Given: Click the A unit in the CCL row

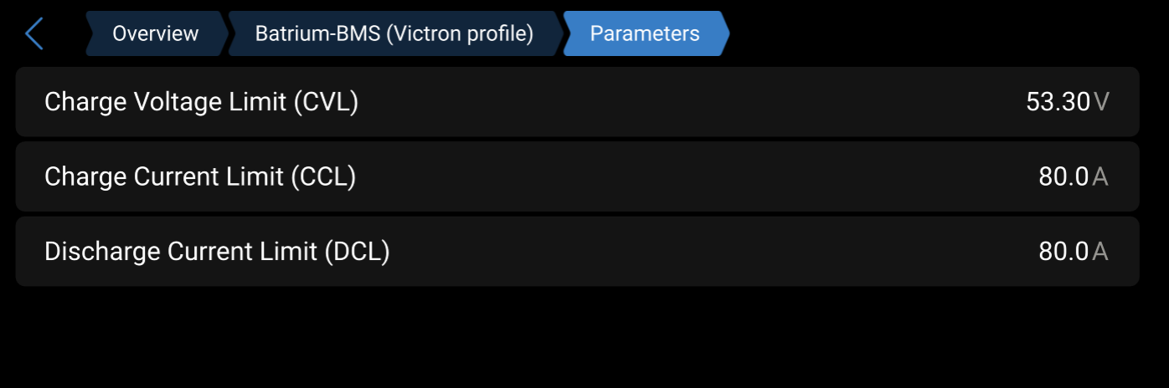Looking at the screenshot, I should pos(1100,176).
